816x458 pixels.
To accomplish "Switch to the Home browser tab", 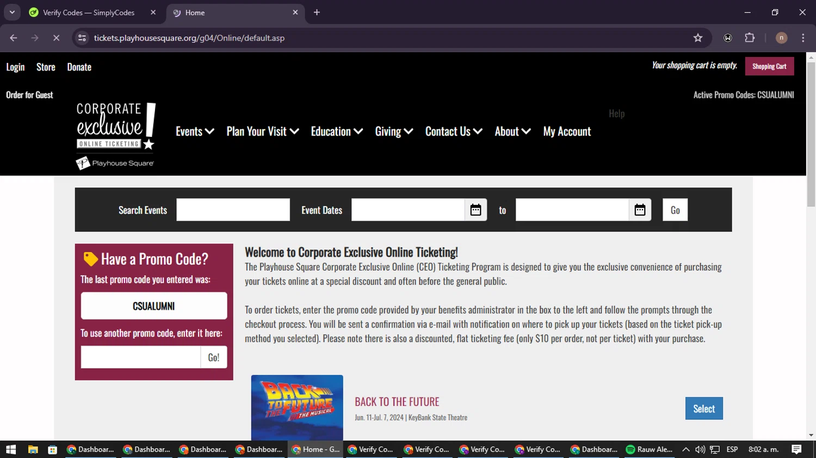I will click(235, 12).
